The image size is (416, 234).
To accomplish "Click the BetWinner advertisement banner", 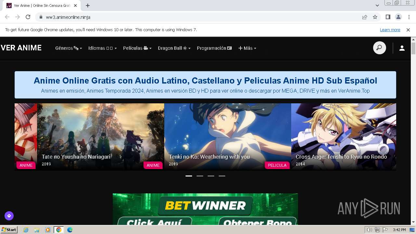I will coord(205,209).
